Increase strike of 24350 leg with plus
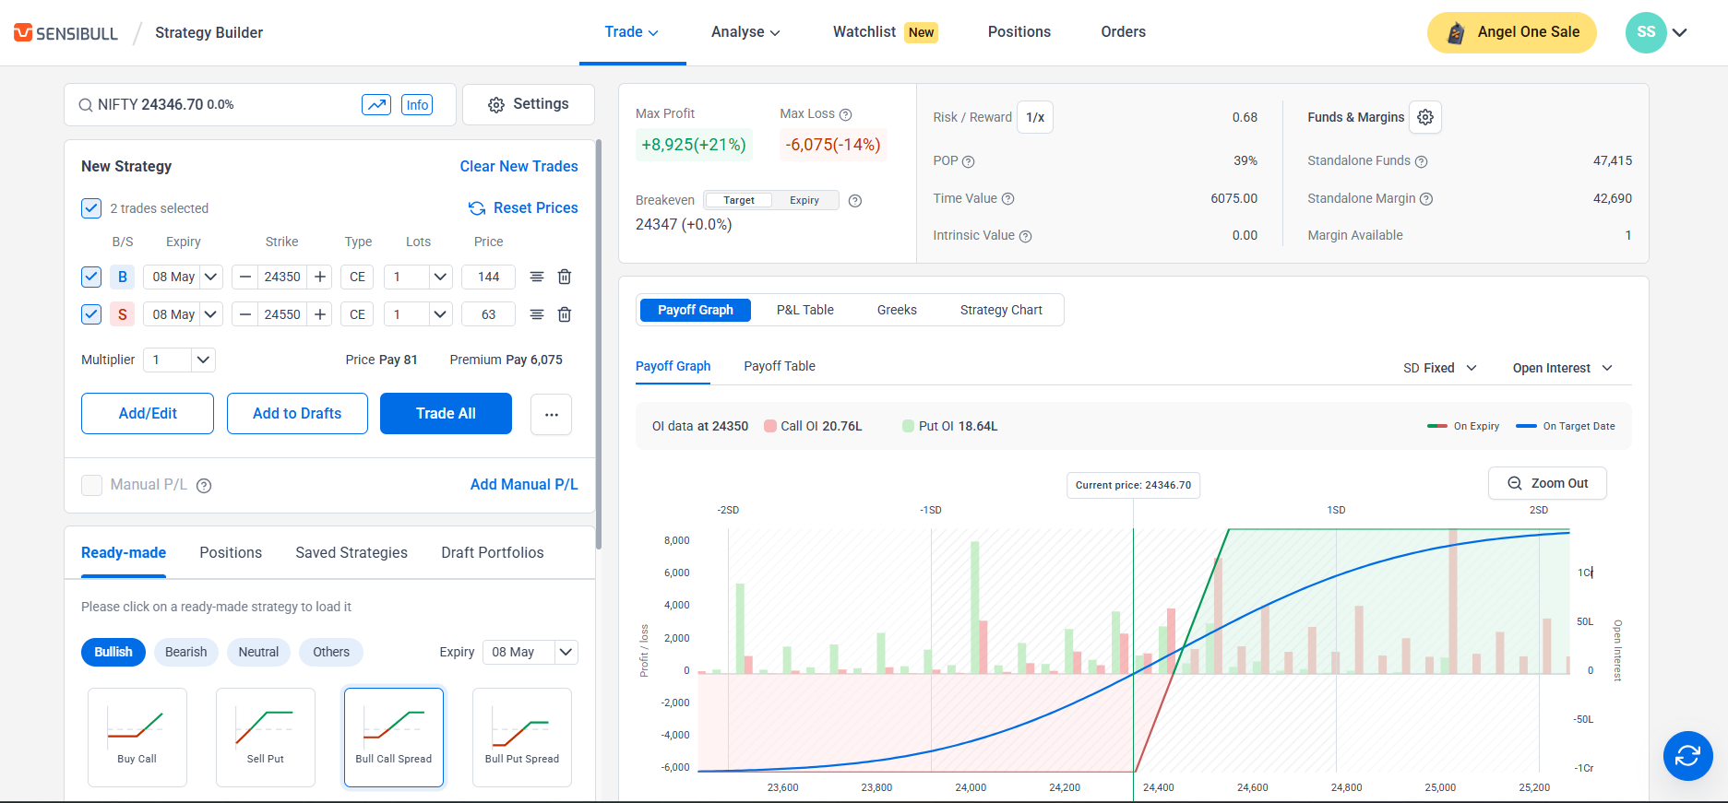This screenshot has width=1728, height=803. (320, 277)
